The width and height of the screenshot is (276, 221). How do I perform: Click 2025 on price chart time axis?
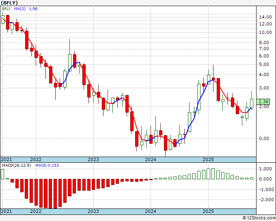point(208,159)
